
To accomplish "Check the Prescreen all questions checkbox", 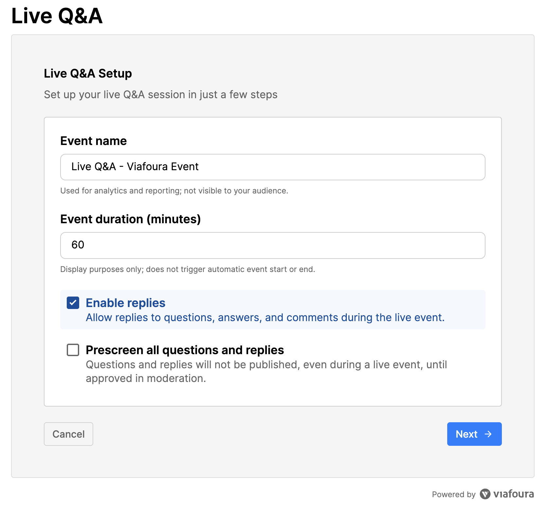I will coord(73,350).
